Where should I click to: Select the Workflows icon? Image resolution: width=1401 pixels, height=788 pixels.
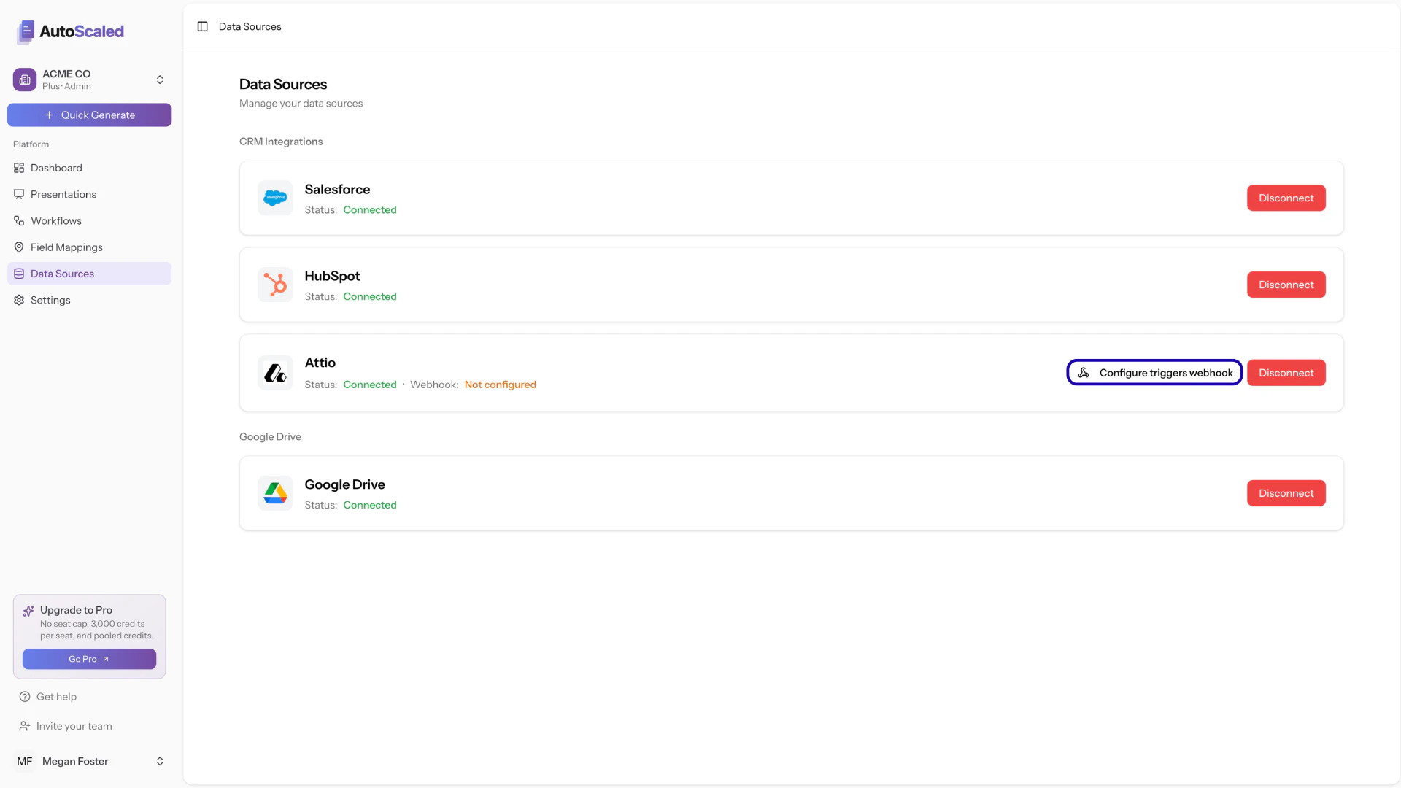(19, 220)
